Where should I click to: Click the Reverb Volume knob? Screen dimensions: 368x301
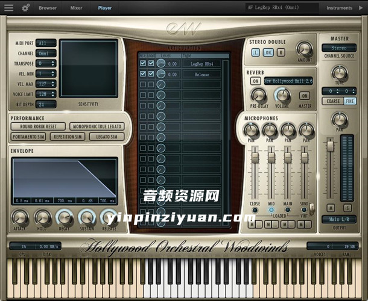coord(282,96)
